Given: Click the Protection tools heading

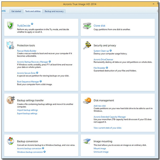Looking at the screenshot, I should click(26, 45).
